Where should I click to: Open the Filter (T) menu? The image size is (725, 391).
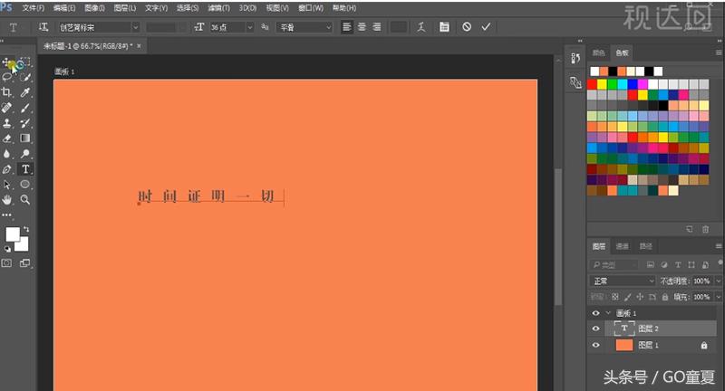tap(218, 8)
